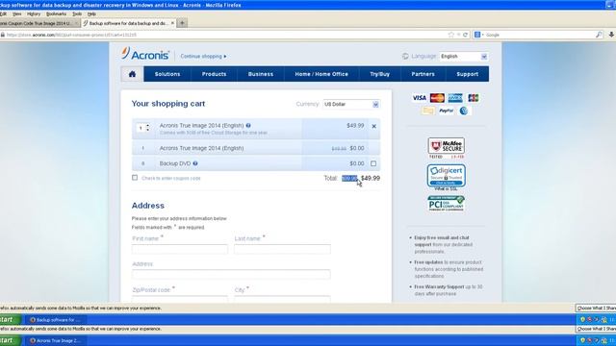Click the American Express icon
Screen dimensions: 616x346
coord(455,98)
